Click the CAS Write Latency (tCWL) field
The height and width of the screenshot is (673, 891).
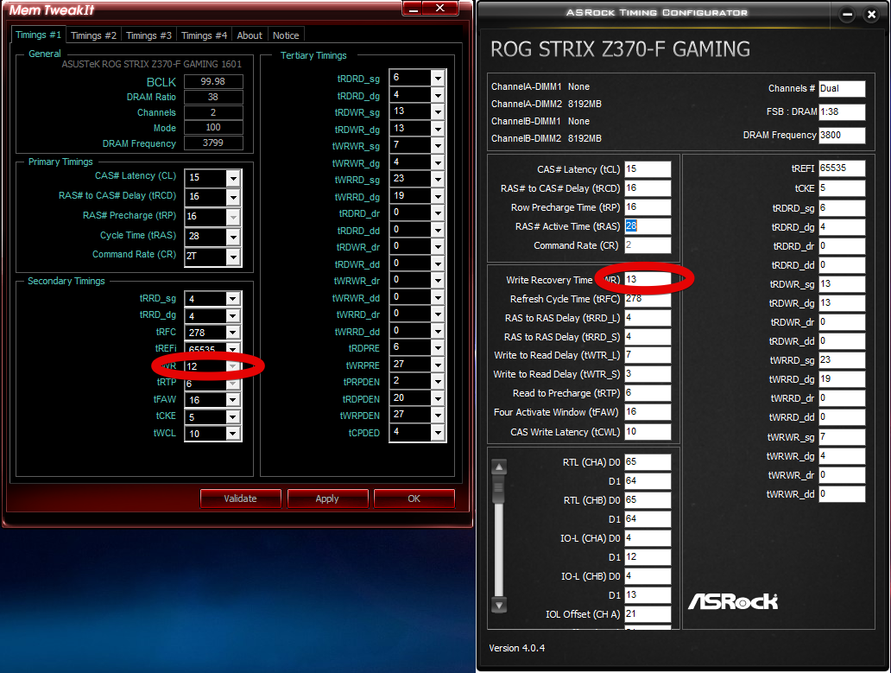pyautogui.click(x=648, y=432)
